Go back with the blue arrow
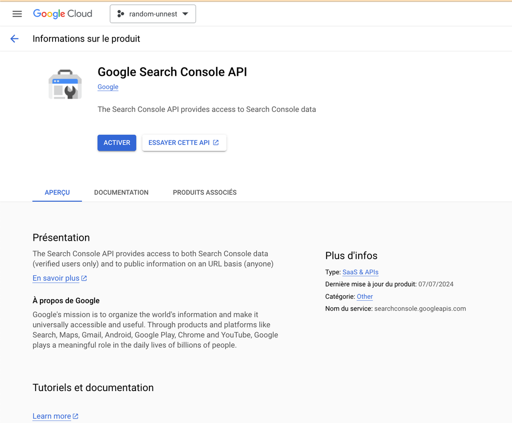This screenshot has height=423, width=512. pyautogui.click(x=14, y=39)
